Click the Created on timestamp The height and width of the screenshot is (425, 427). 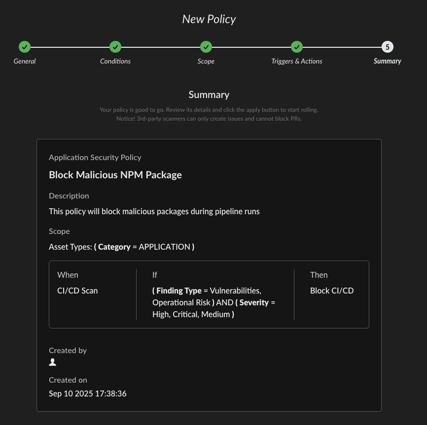pyautogui.click(x=88, y=393)
